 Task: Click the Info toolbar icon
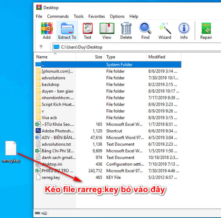click(184, 28)
